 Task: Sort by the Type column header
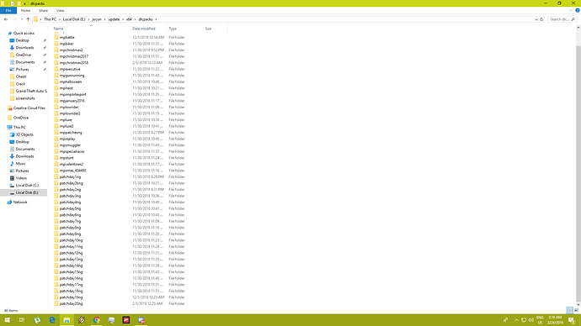[173, 29]
